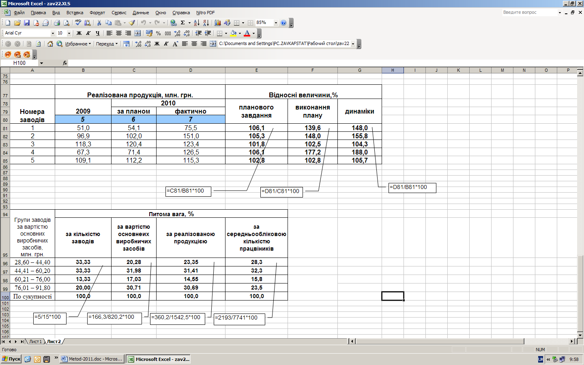Open fill color palette arrow
This screenshot has width=584, height=365.
(240, 33)
